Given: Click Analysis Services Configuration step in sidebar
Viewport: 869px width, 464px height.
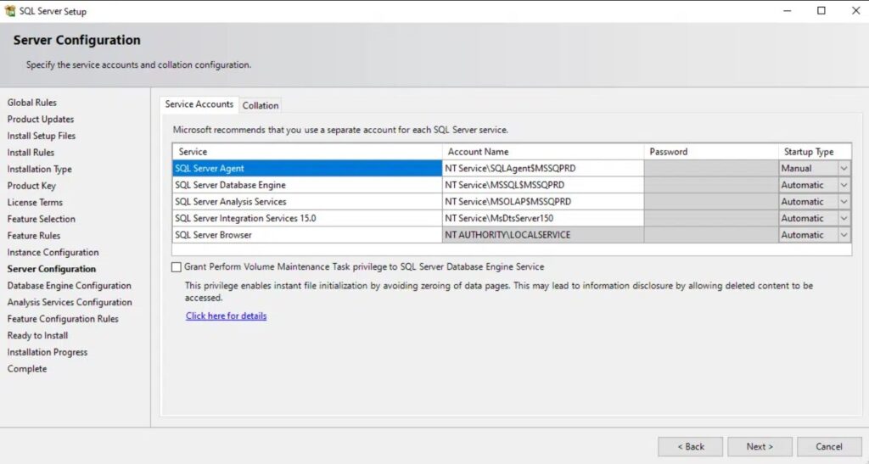Looking at the screenshot, I should (70, 302).
